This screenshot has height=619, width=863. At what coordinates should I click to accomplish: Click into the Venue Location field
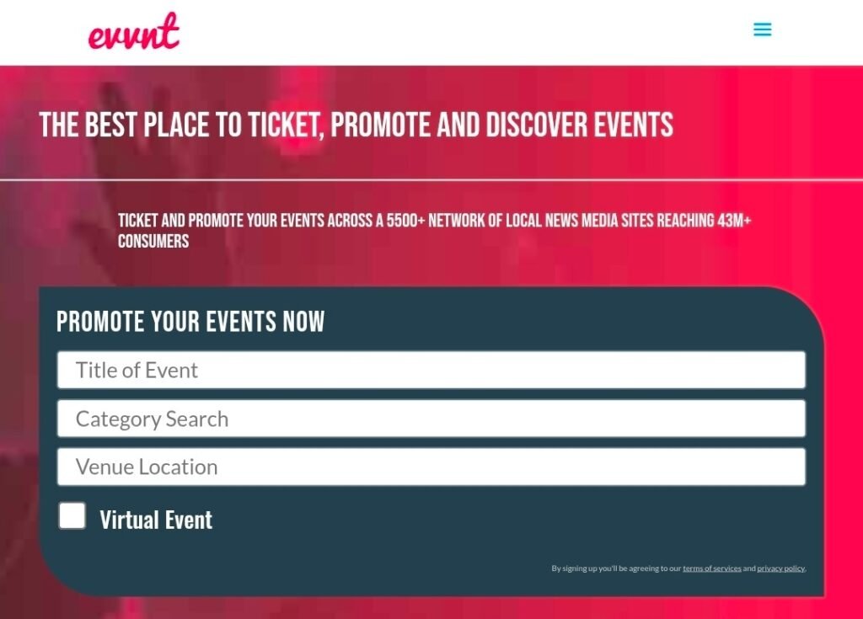(431, 467)
